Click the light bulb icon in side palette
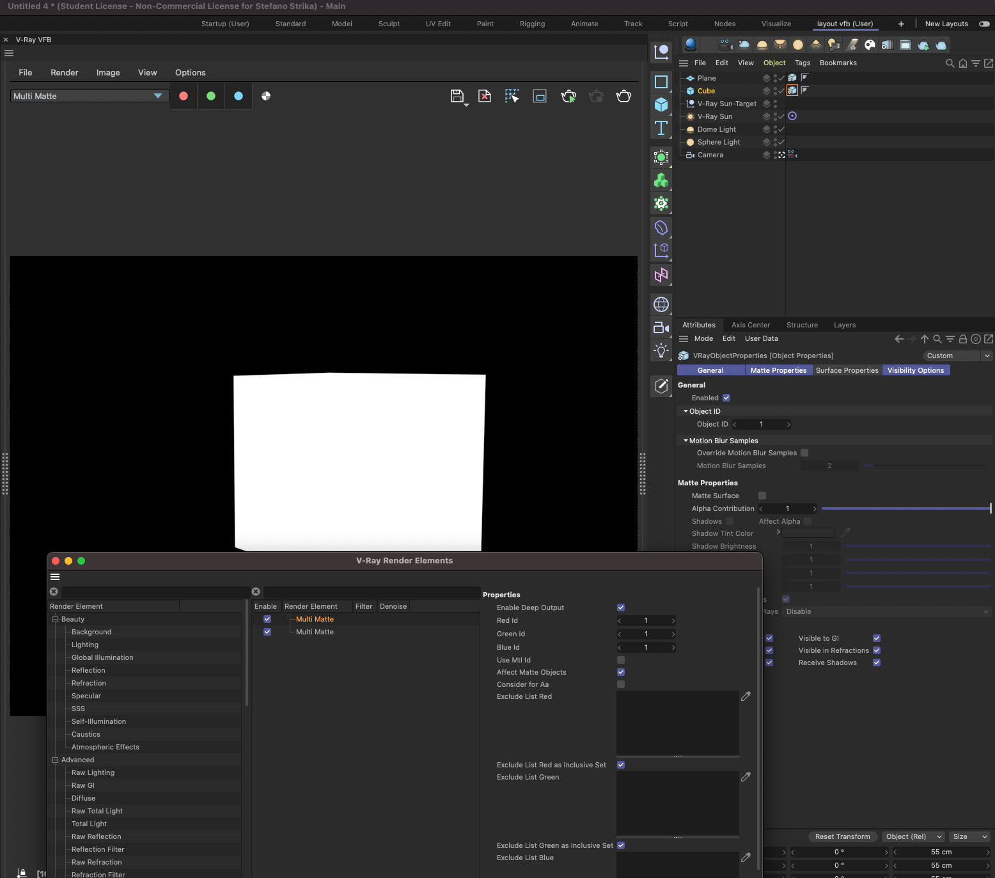 point(661,350)
